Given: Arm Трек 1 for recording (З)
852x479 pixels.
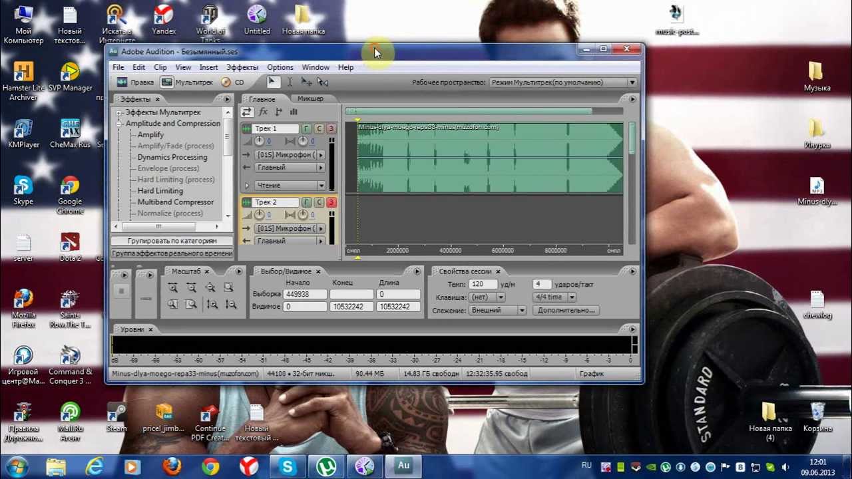Looking at the screenshot, I should 331,128.
